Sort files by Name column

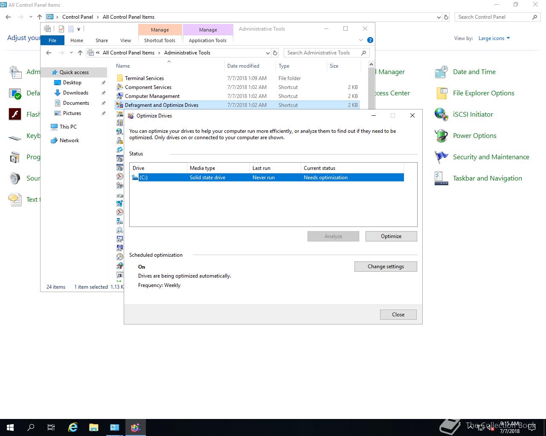pos(169,66)
